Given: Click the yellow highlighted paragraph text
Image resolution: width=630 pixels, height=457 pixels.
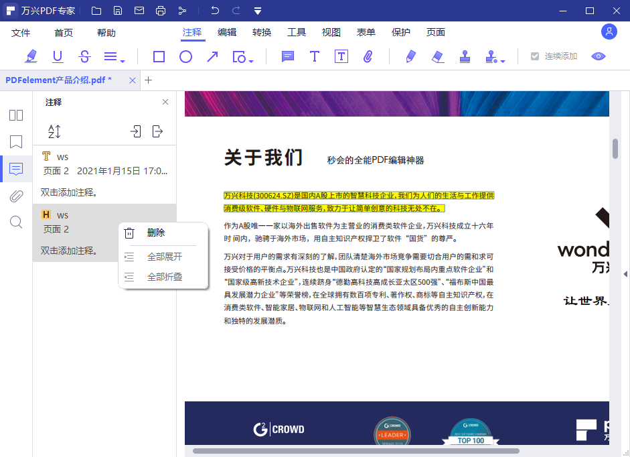Looking at the screenshot, I should [358, 202].
